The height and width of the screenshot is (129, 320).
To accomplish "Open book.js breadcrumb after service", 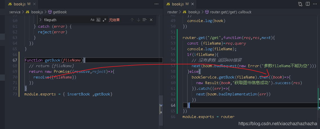I will pyautogui.click(x=37, y=12).
